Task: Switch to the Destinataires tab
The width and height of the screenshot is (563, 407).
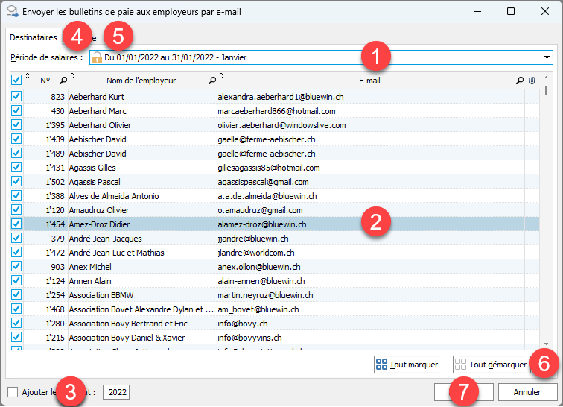Action: (33, 37)
